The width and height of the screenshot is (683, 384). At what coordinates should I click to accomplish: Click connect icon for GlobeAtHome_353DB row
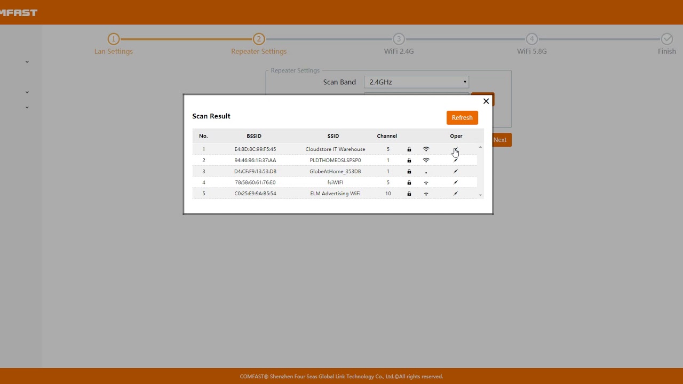coord(456,171)
